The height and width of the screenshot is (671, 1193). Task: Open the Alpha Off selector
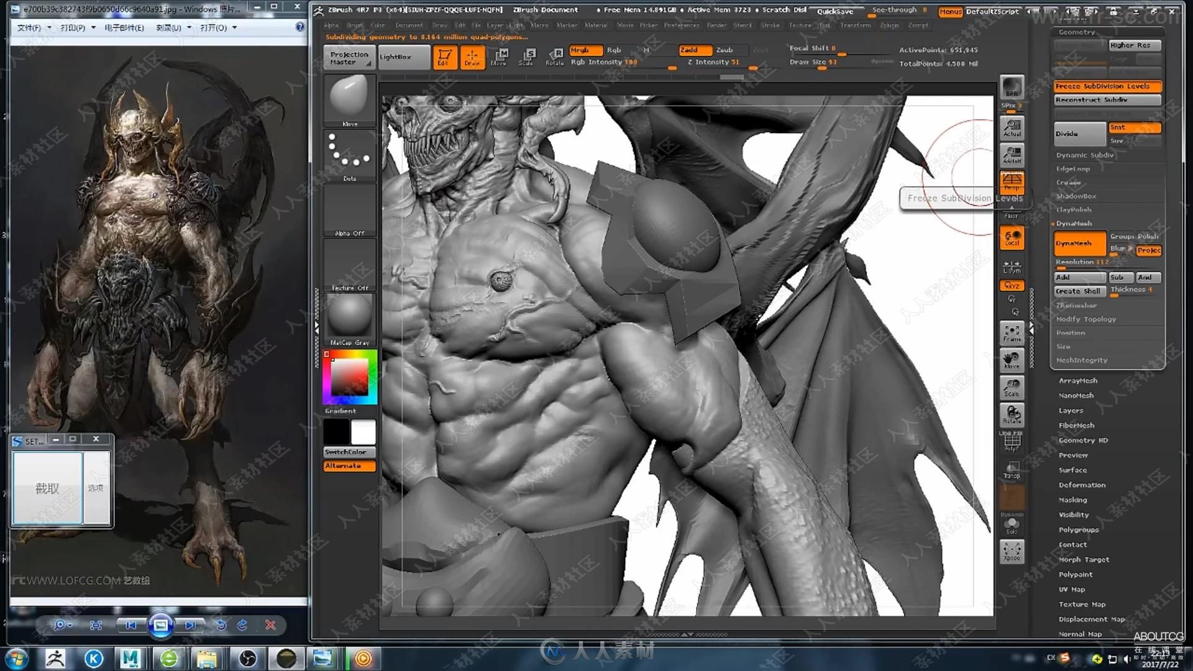coord(349,211)
